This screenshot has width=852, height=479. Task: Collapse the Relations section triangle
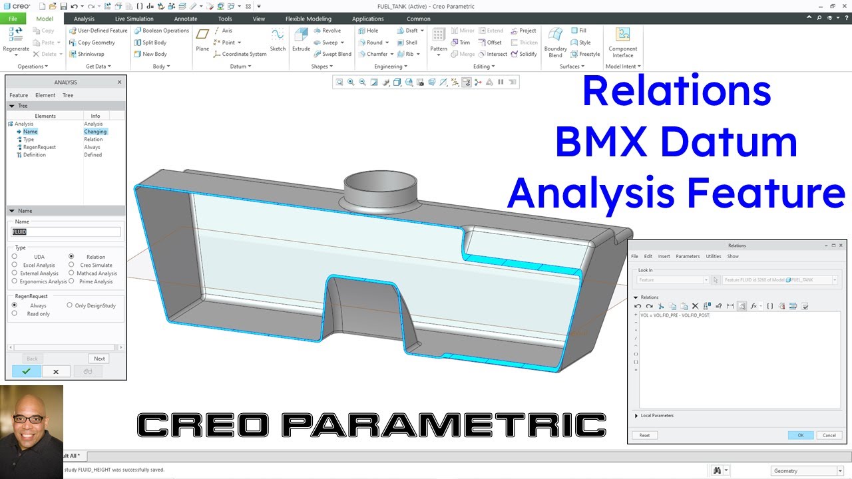(x=636, y=297)
